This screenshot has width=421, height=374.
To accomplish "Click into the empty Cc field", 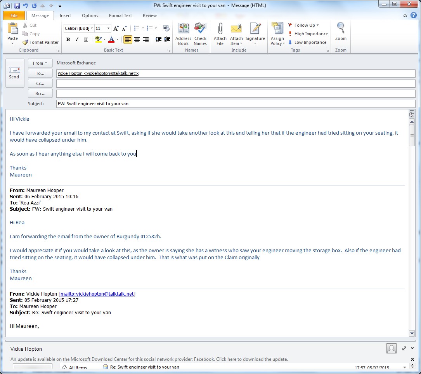I will [x=236, y=83].
